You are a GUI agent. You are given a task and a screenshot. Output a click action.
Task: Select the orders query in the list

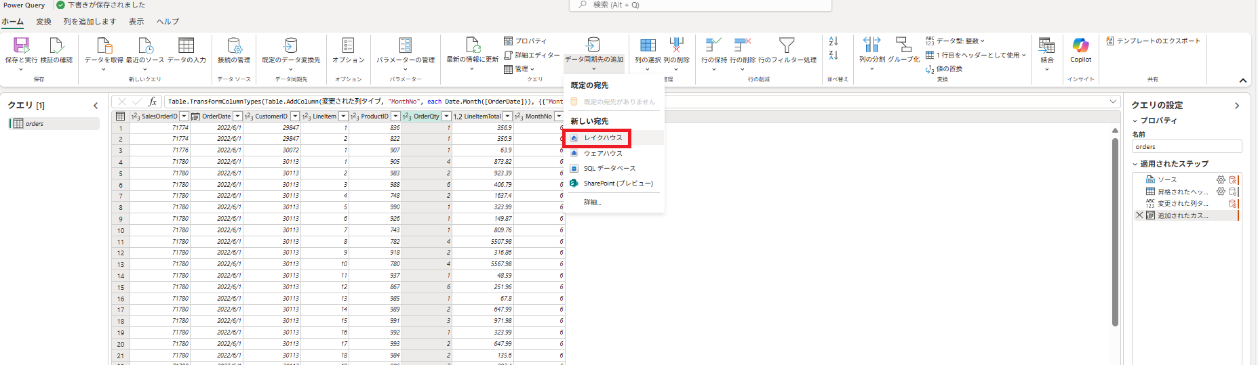[x=54, y=124]
